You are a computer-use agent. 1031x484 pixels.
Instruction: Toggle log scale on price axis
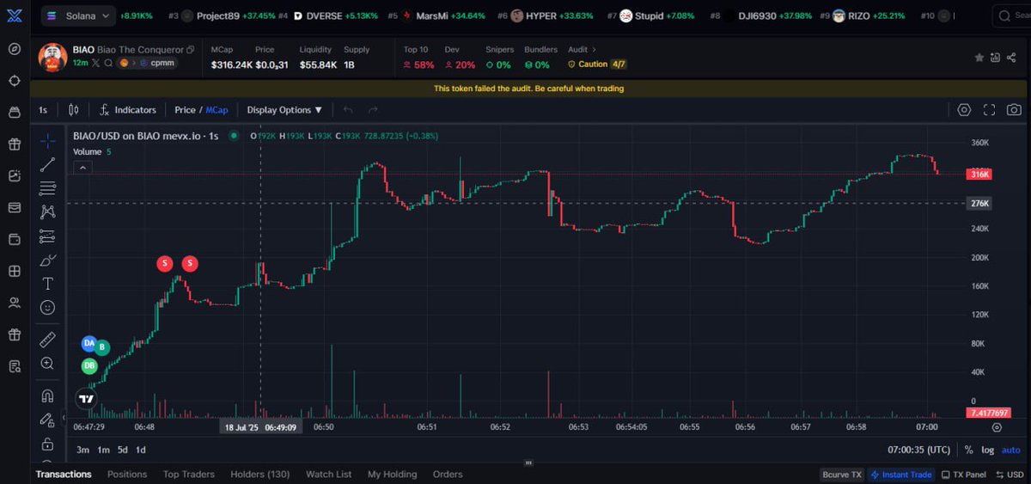[x=988, y=450]
